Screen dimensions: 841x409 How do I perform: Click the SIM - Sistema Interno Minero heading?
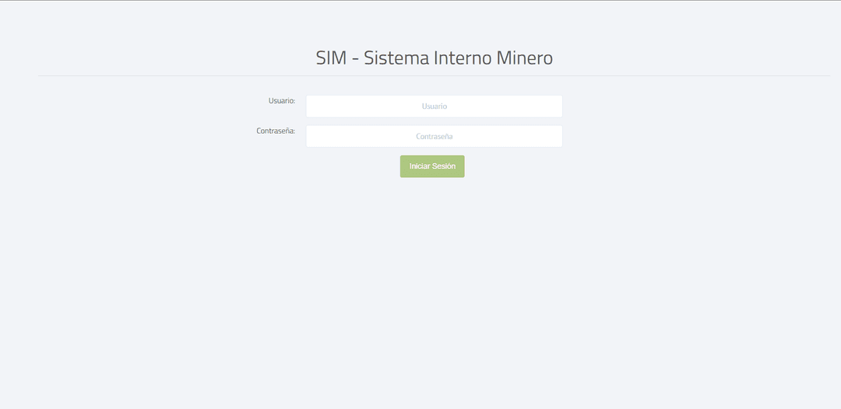click(x=434, y=58)
